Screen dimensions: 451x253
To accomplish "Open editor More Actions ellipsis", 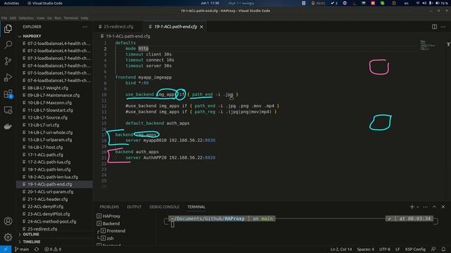I will [443, 27].
